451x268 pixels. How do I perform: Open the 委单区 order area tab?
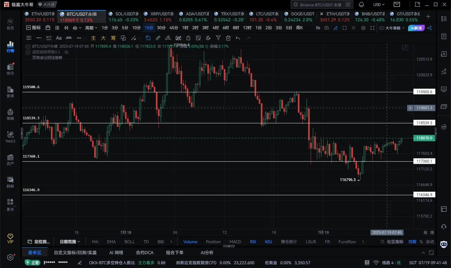(35, 253)
